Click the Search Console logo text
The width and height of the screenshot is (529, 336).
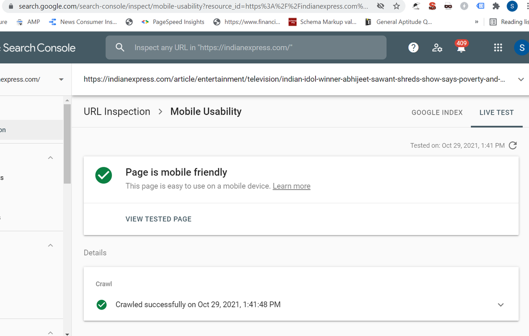(x=39, y=48)
